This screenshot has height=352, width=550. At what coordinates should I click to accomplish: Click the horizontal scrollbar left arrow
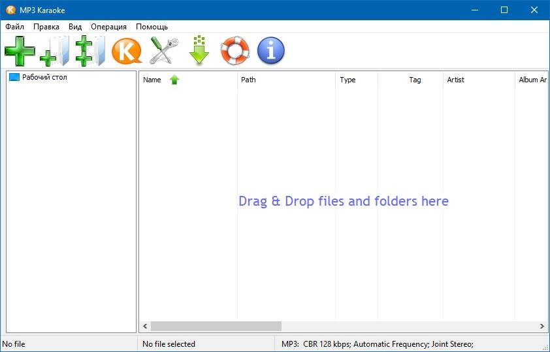[145, 326]
